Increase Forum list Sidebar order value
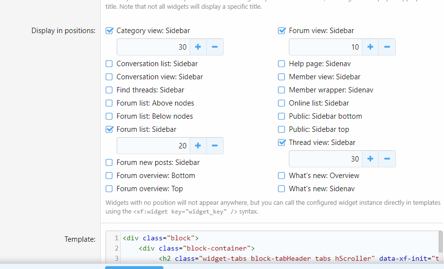 198,146
